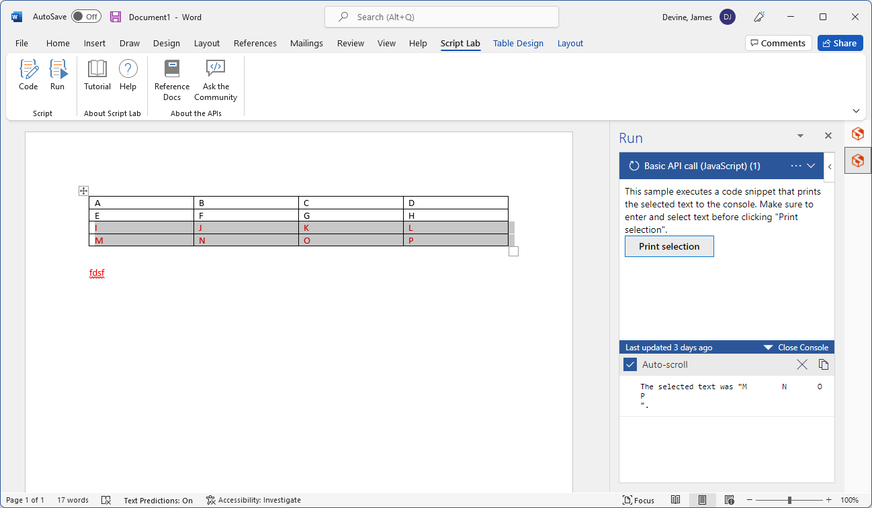872x508 pixels.
Task: Adjust the zoom slider
Action: pos(789,500)
